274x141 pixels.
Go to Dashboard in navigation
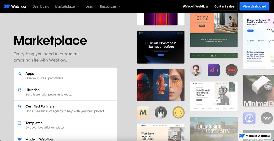pos(41,6)
